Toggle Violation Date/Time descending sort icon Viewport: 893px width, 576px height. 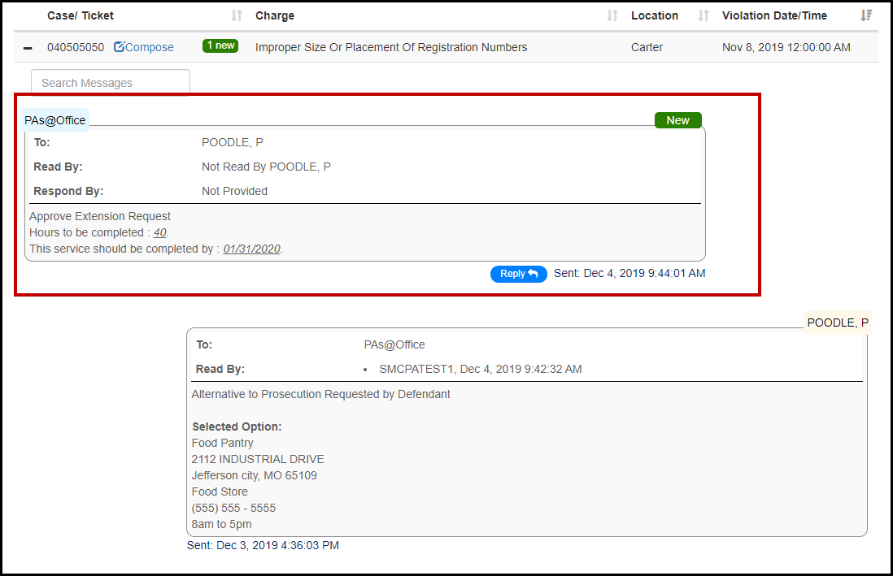tap(866, 15)
